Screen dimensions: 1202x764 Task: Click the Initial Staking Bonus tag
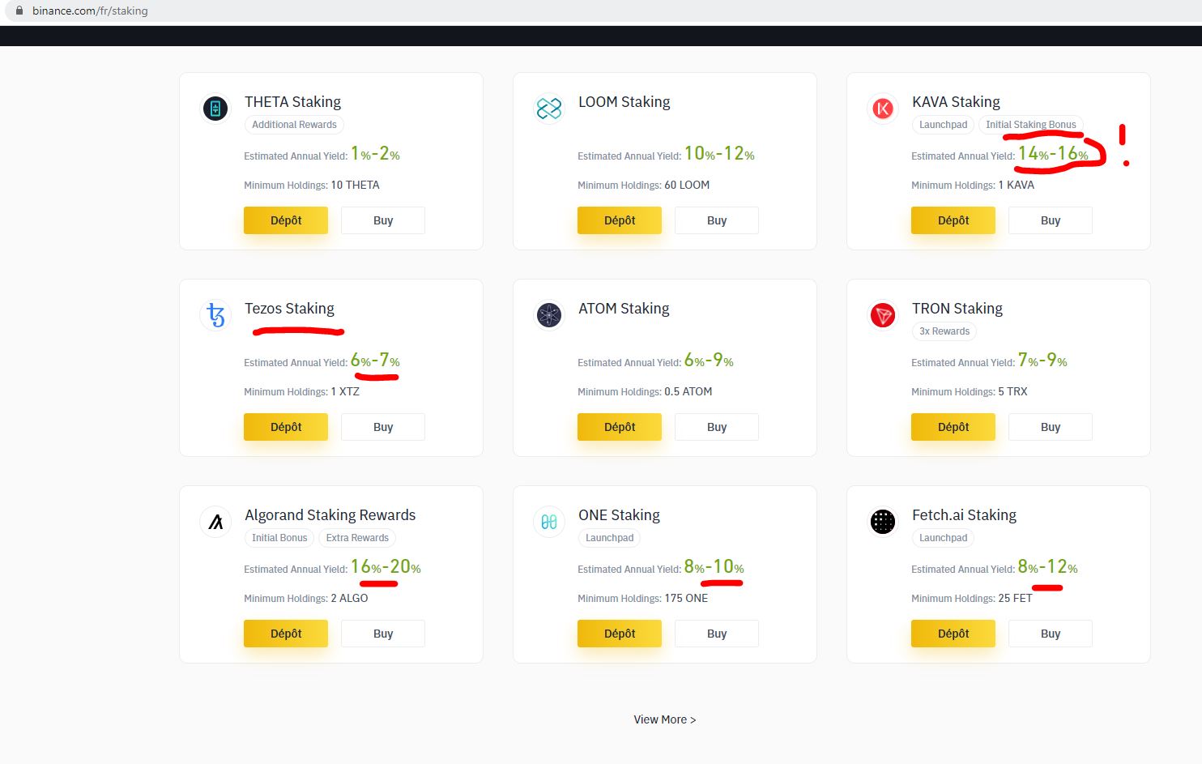(x=1031, y=125)
